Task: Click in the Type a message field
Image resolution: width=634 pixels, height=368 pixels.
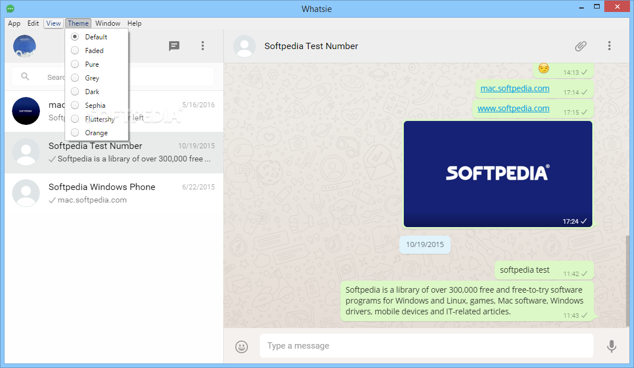Action: tap(427, 346)
